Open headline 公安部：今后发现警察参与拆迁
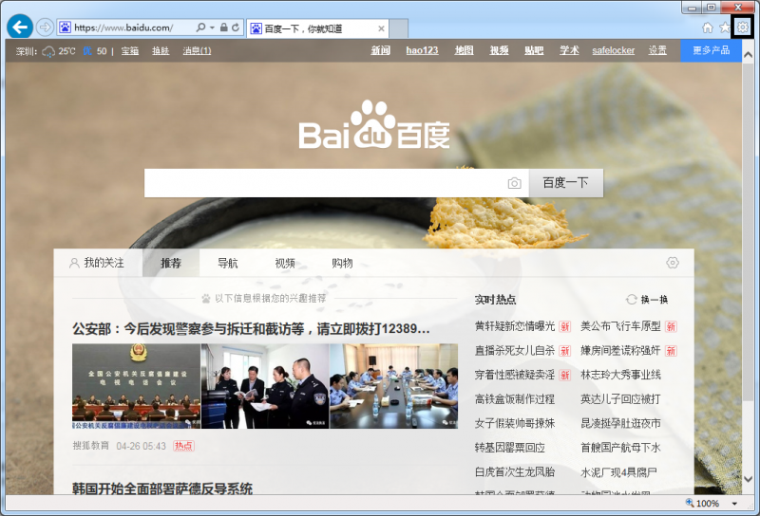760x516 pixels. pyautogui.click(x=251, y=329)
